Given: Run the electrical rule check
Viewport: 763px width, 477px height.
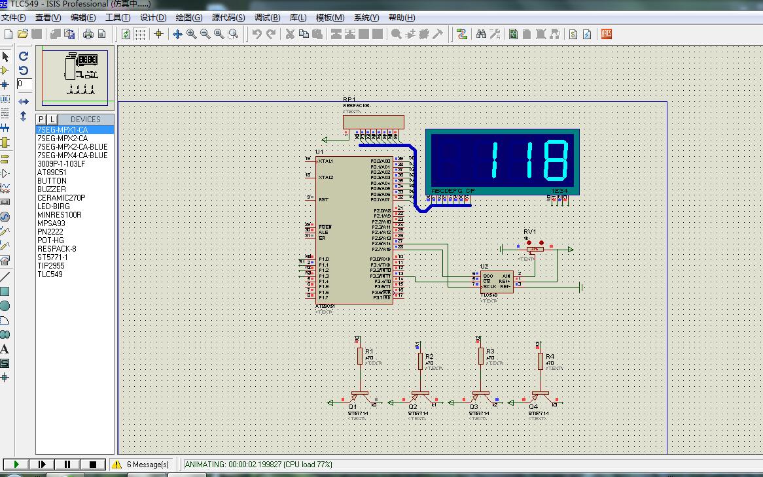Looking at the screenshot, I should point(587,34).
